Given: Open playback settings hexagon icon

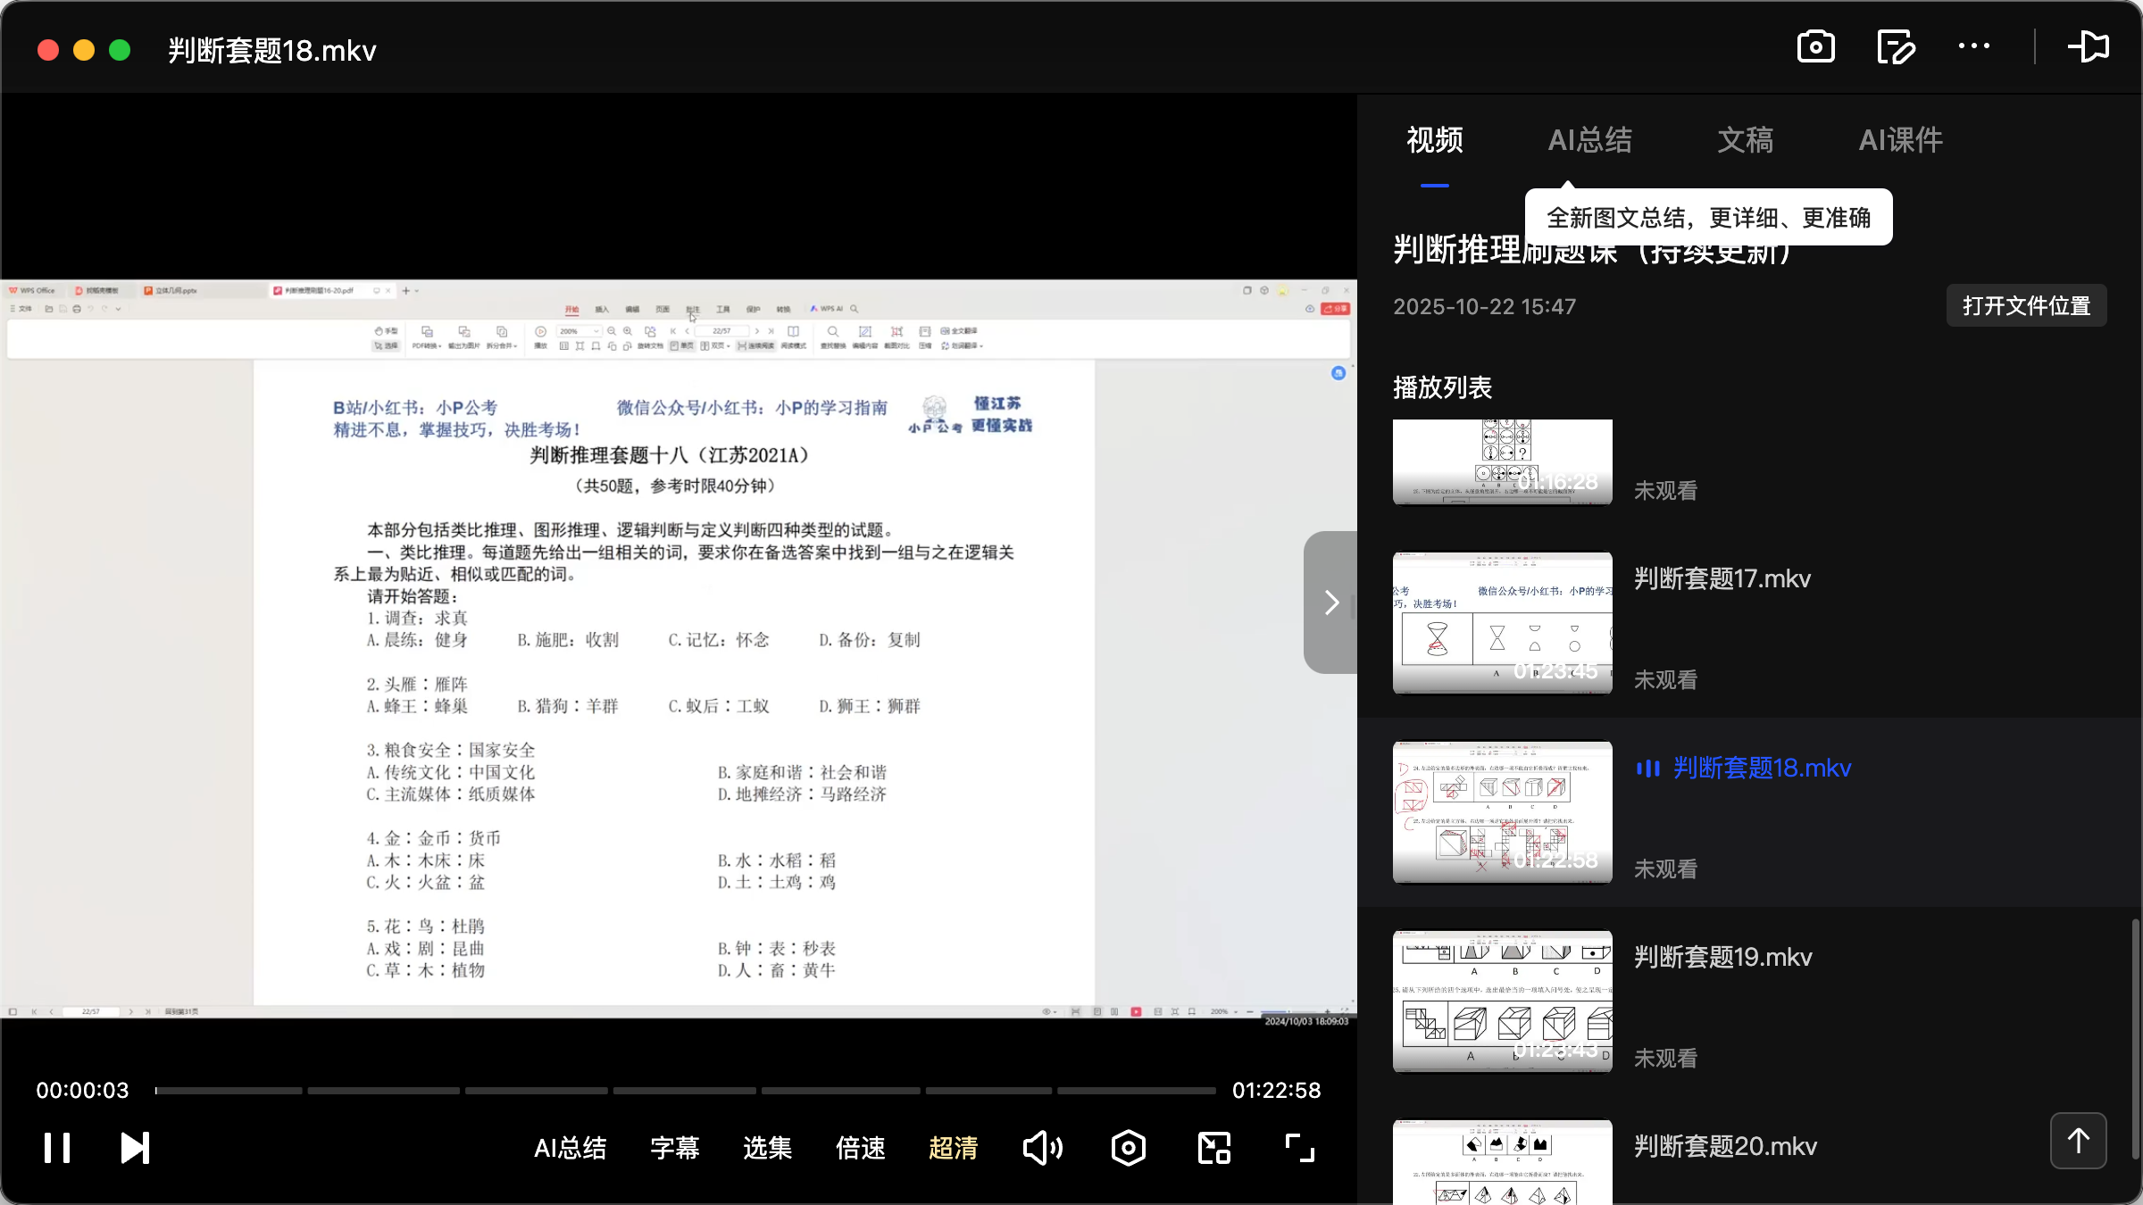Looking at the screenshot, I should 1128,1148.
